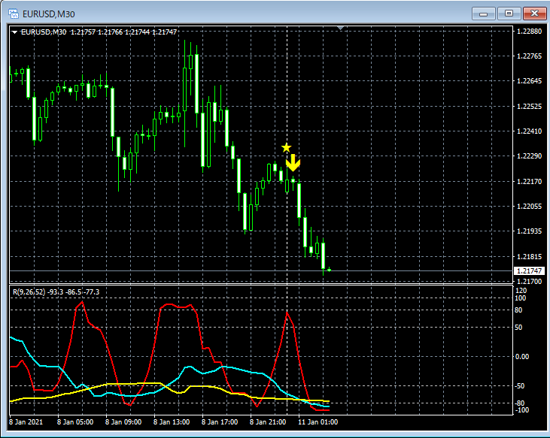550x438 pixels.
Task: Maximize the EURUSD,M30 chart window
Action: click(509, 13)
